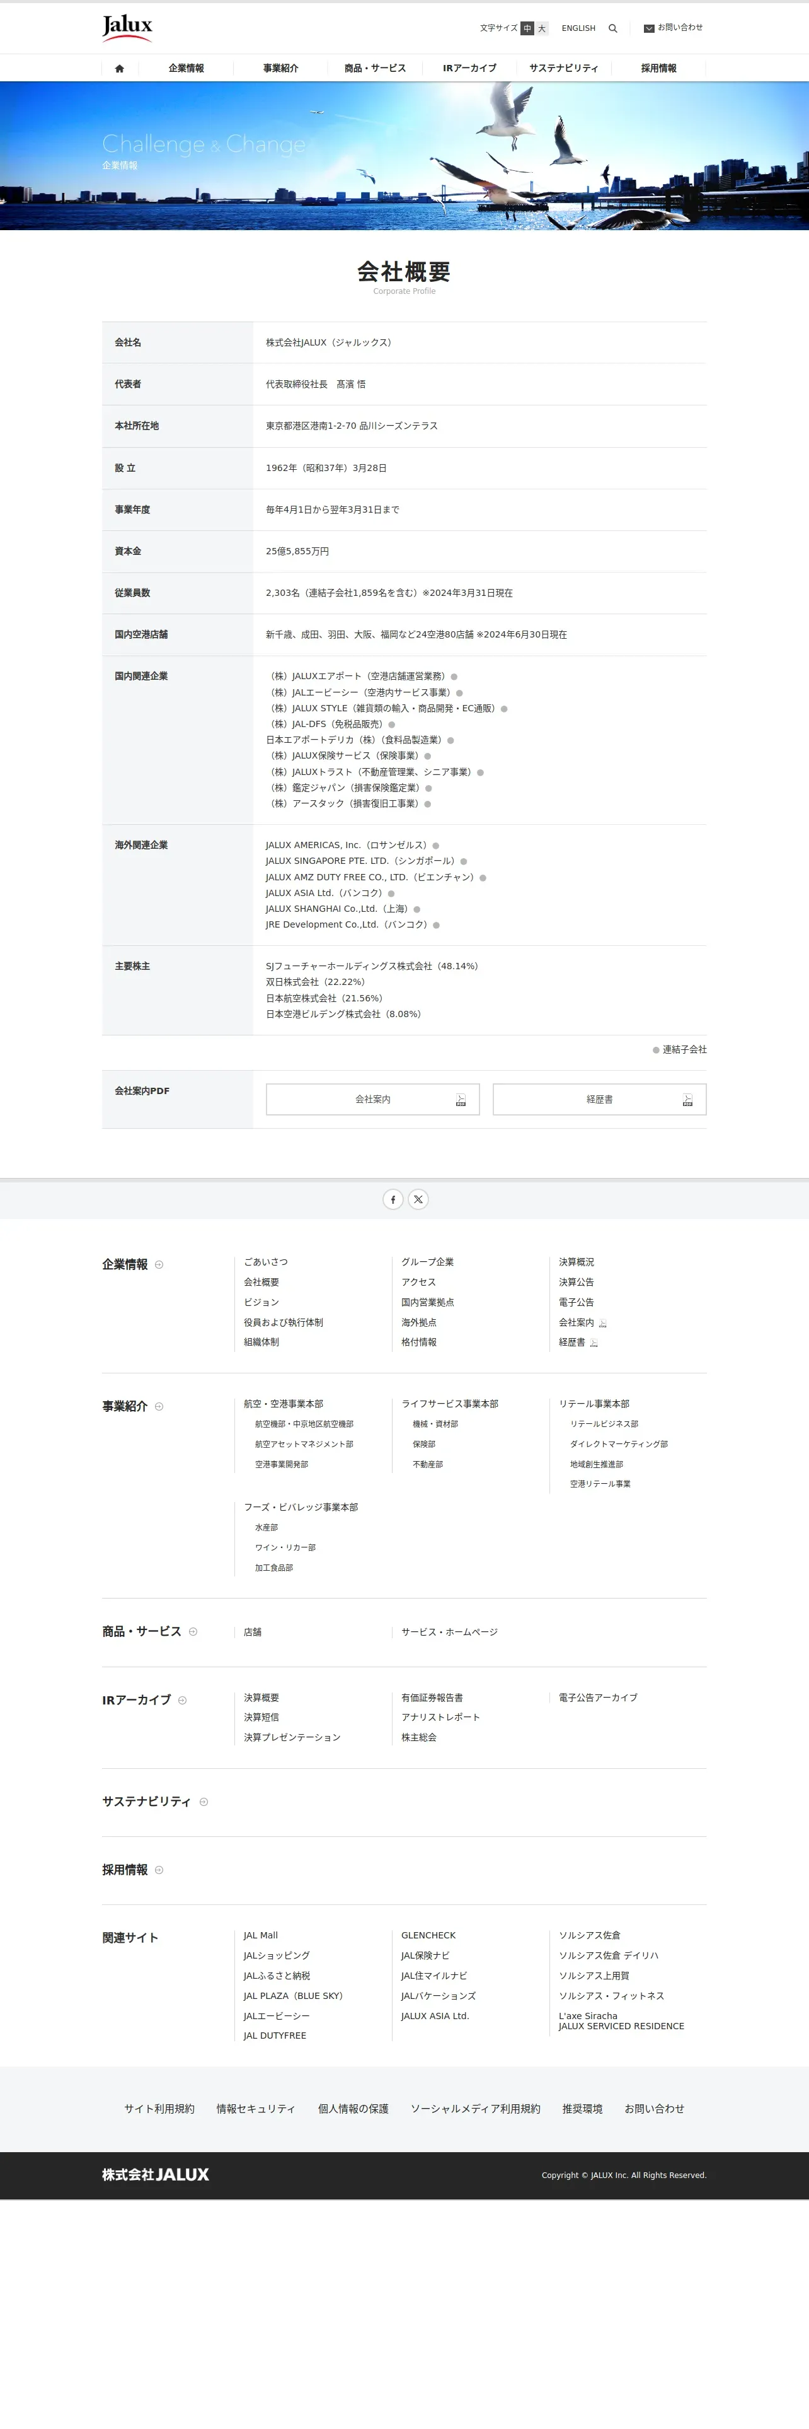Viewport: 809px width, 2429px height.
Task: Download the 経歴書 PDF button
Action: (x=600, y=1100)
